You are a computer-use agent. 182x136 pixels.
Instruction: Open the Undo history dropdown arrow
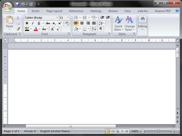pos(27,4)
